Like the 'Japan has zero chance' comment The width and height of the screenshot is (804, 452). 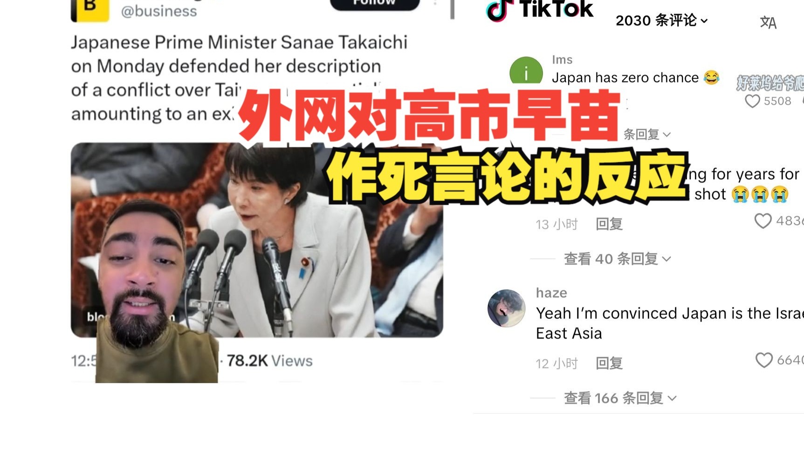tap(752, 101)
